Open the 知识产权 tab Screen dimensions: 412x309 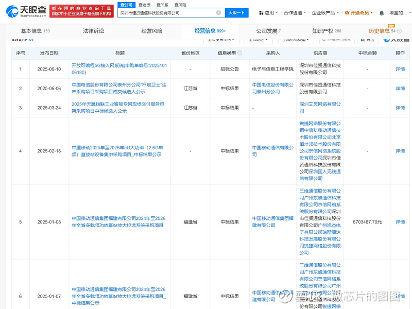(327, 31)
